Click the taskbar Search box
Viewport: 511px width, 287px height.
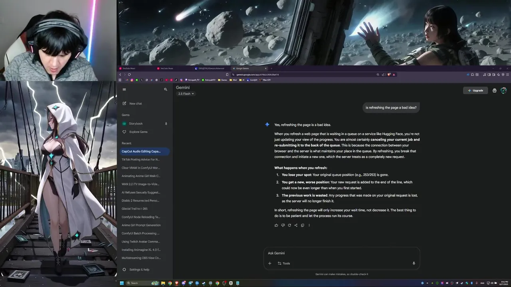click(x=143, y=283)
